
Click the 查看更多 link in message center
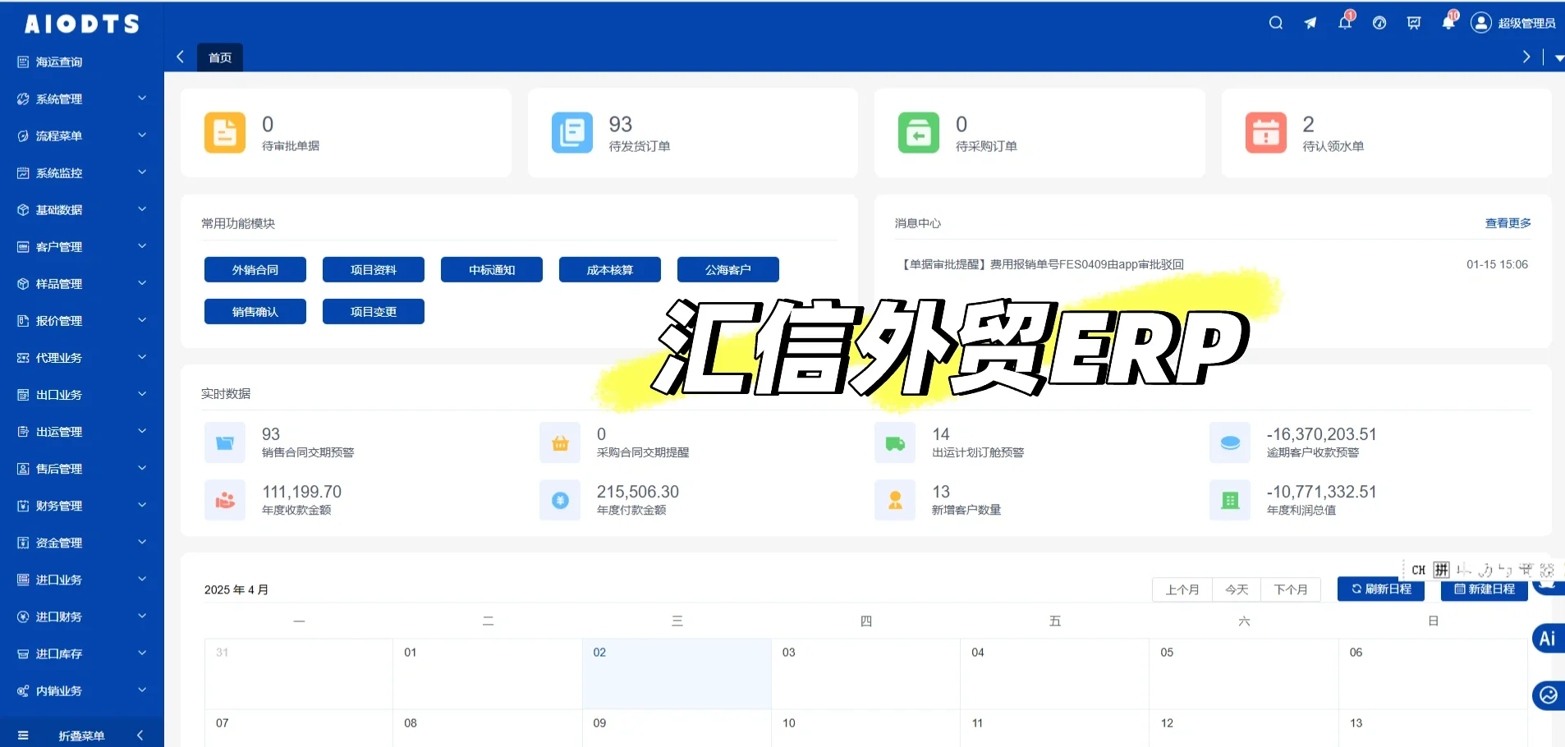[1507, 222]
